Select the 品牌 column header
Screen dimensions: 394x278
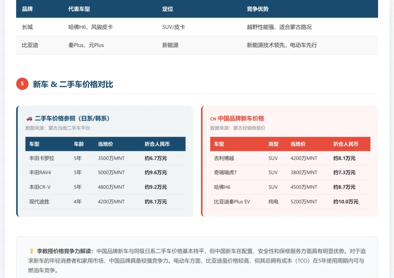27,9
